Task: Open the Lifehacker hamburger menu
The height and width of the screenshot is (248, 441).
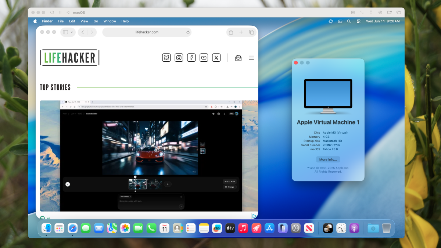Action: tap(251, 58)
